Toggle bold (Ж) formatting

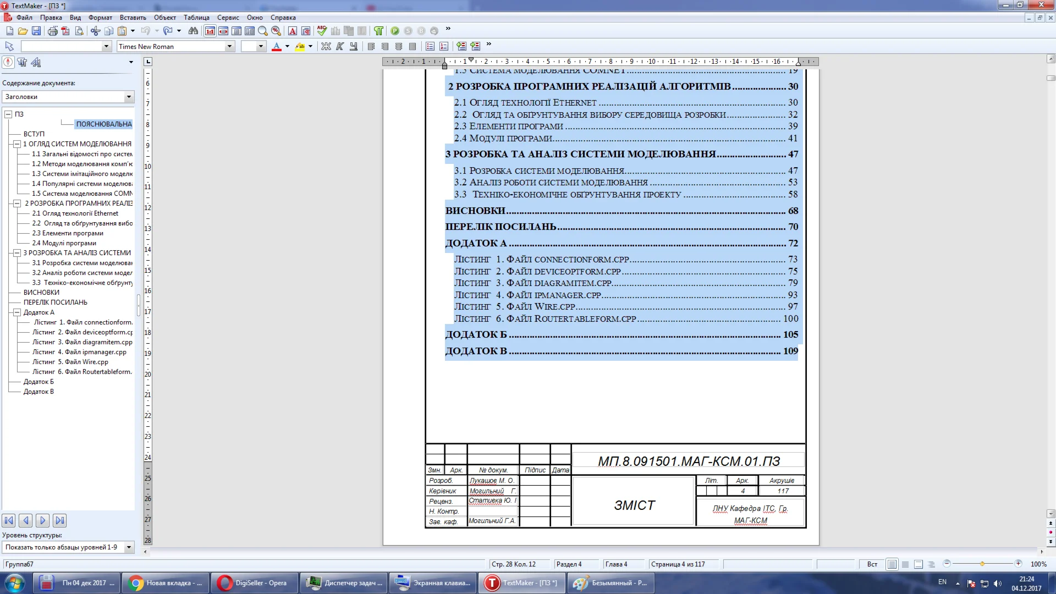[x=326, y=47]
